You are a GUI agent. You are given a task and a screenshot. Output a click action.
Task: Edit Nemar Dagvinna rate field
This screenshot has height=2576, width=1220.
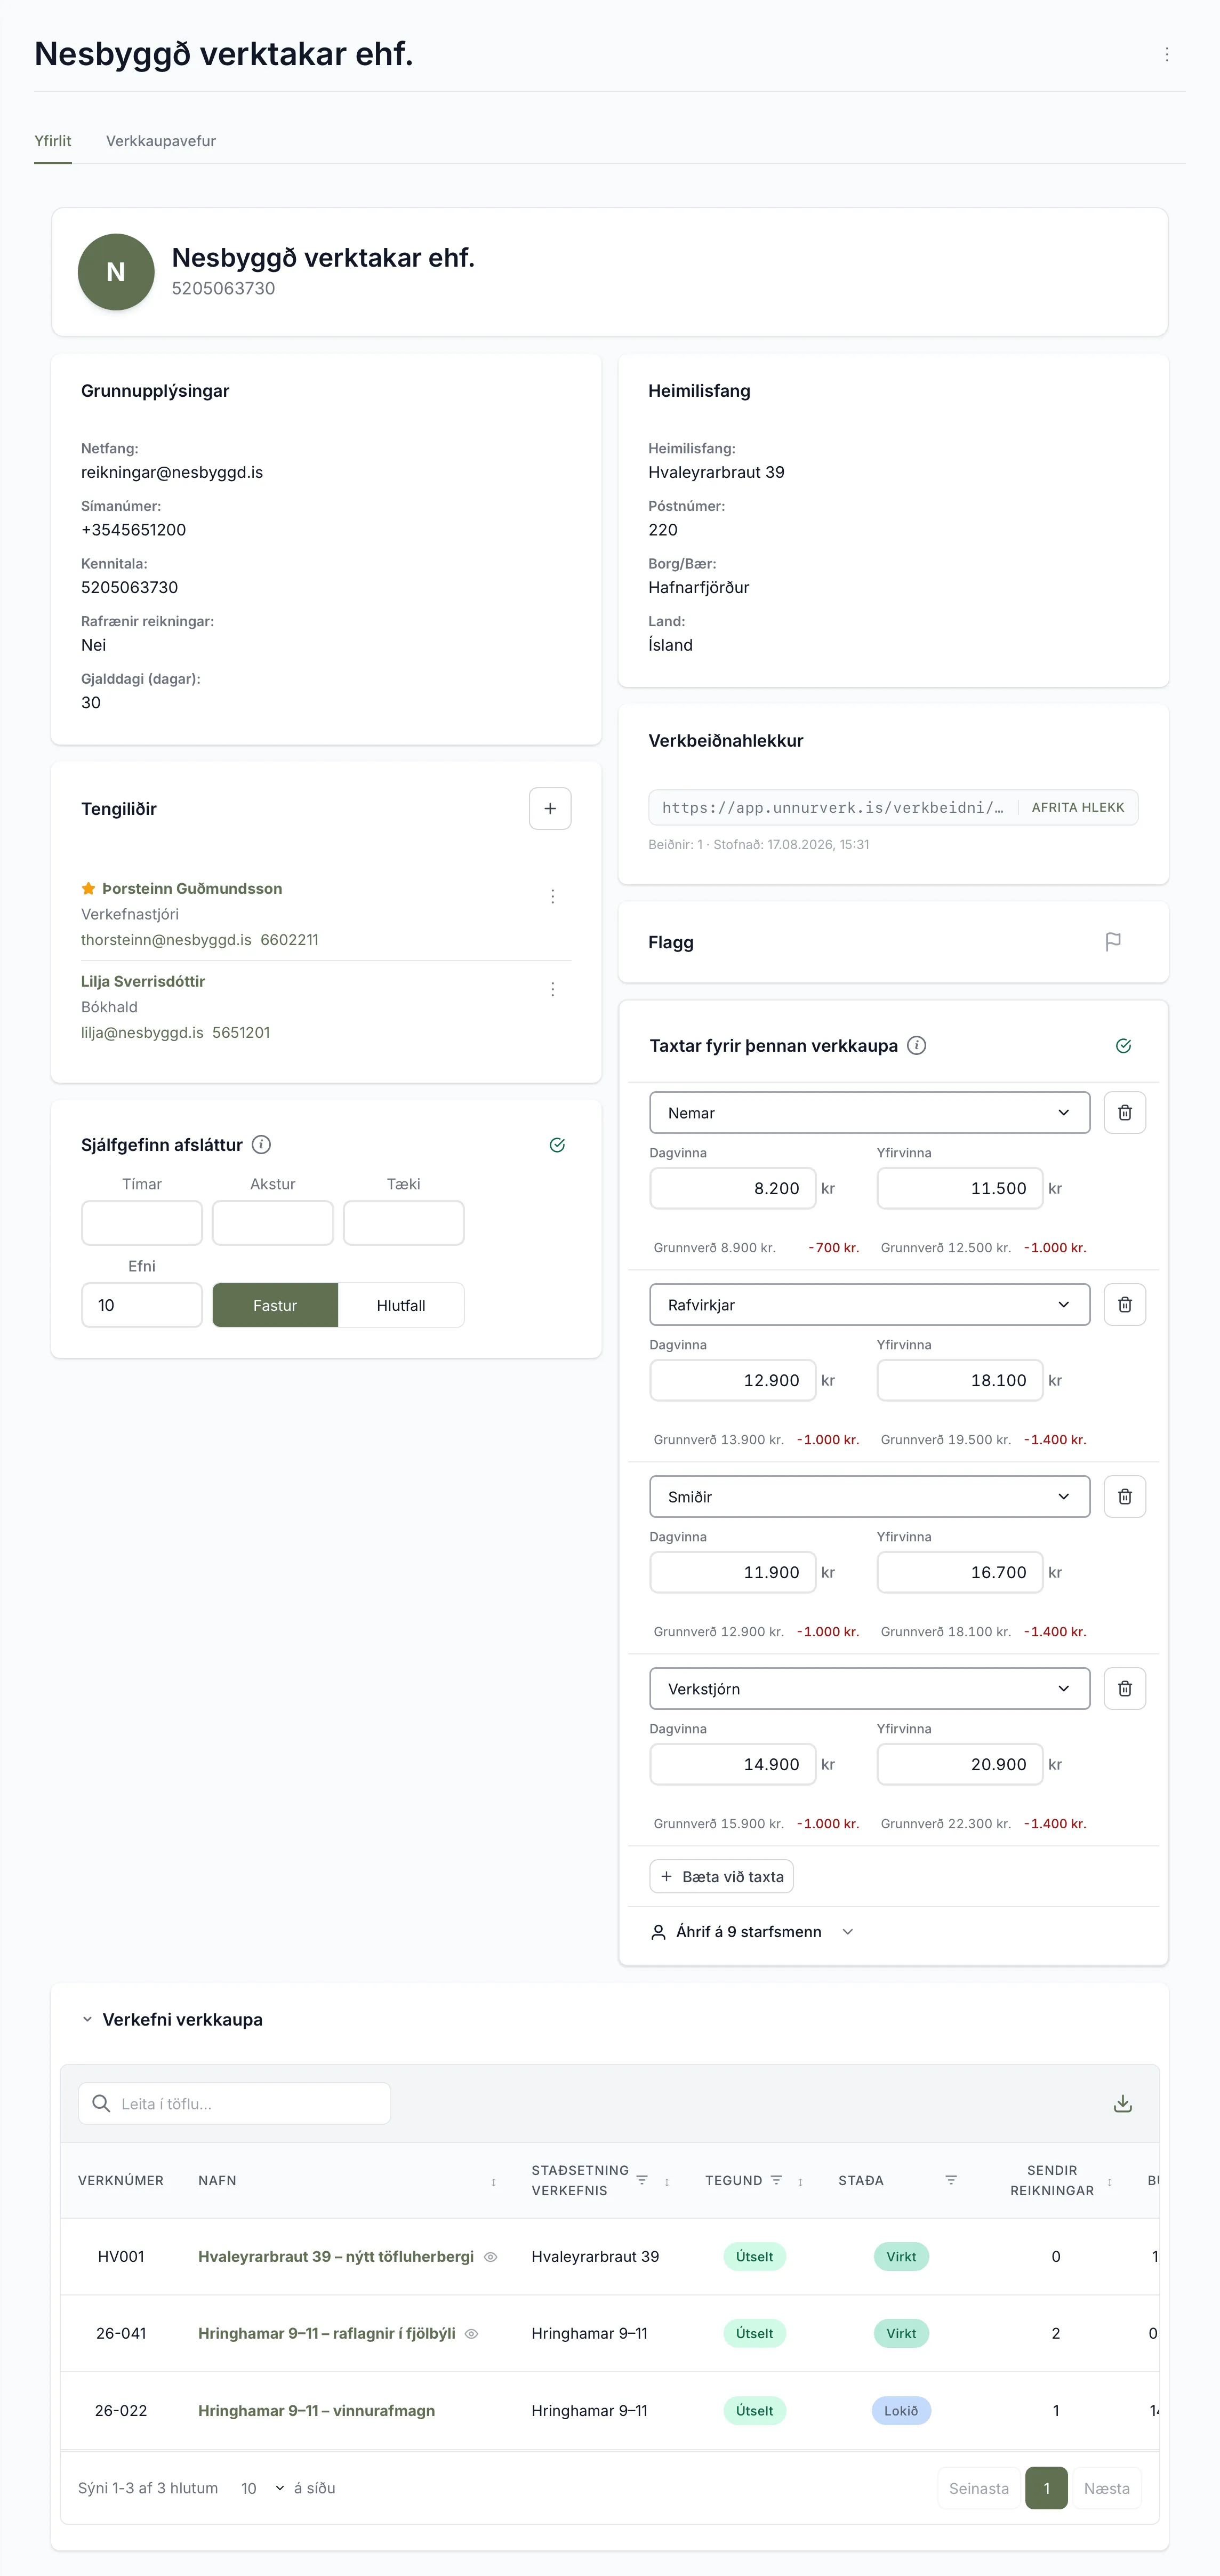[732, 1188]
